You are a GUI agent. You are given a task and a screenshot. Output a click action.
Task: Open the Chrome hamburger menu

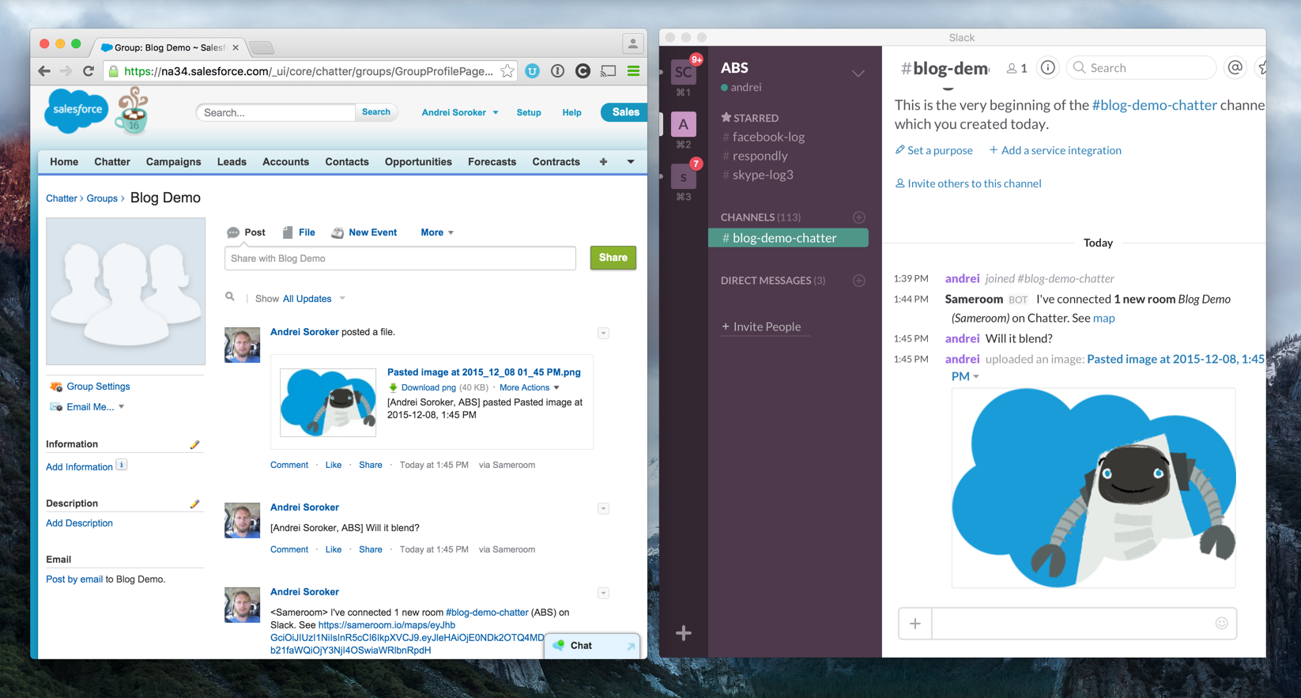pyautogui.click(x=633, y=71)
